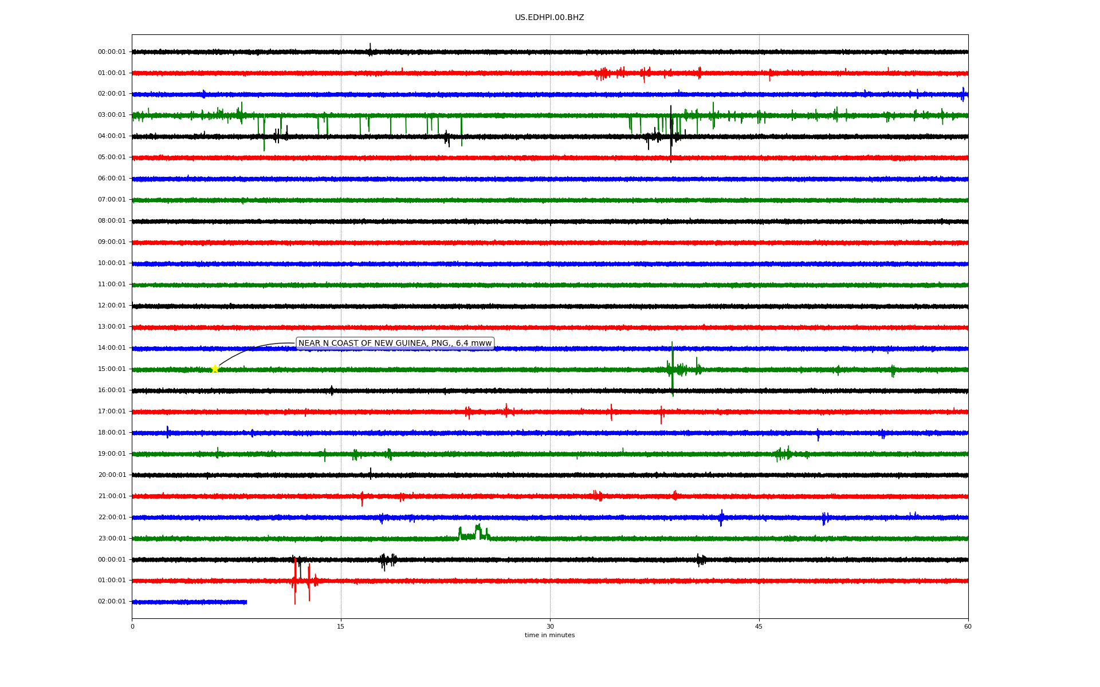This screenshot has width=1100, height=687.
Task: Select the 04:00:01 trace label
Action: click(x=112, y=136)
